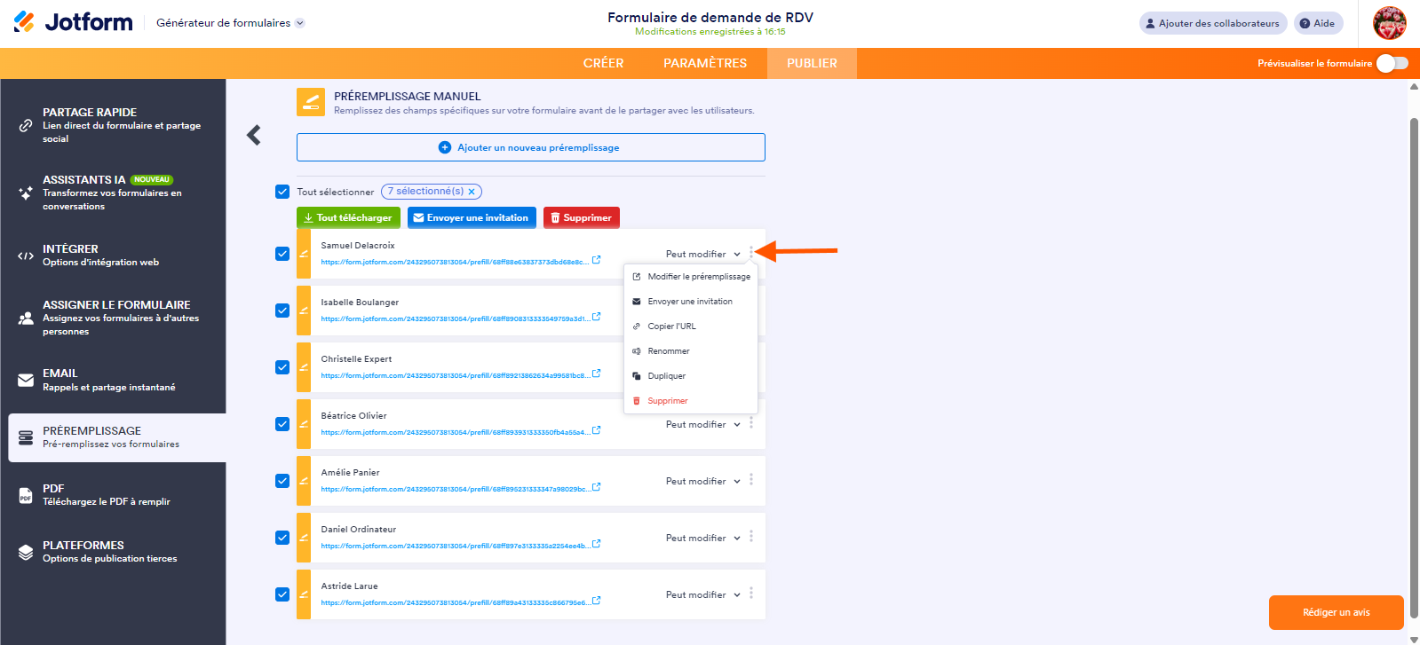1420x645 pixels.
Task: Open the Aide help button
Action: click(1318, 23)
